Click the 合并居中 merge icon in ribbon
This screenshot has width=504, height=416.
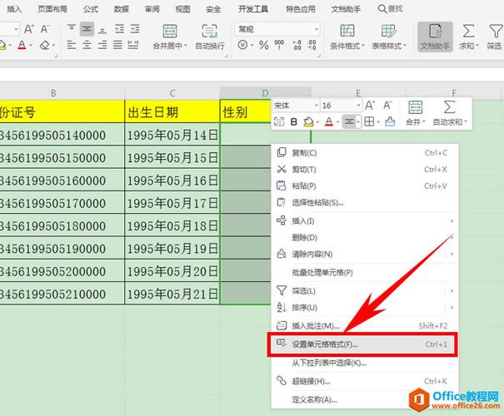coord(169,32)
